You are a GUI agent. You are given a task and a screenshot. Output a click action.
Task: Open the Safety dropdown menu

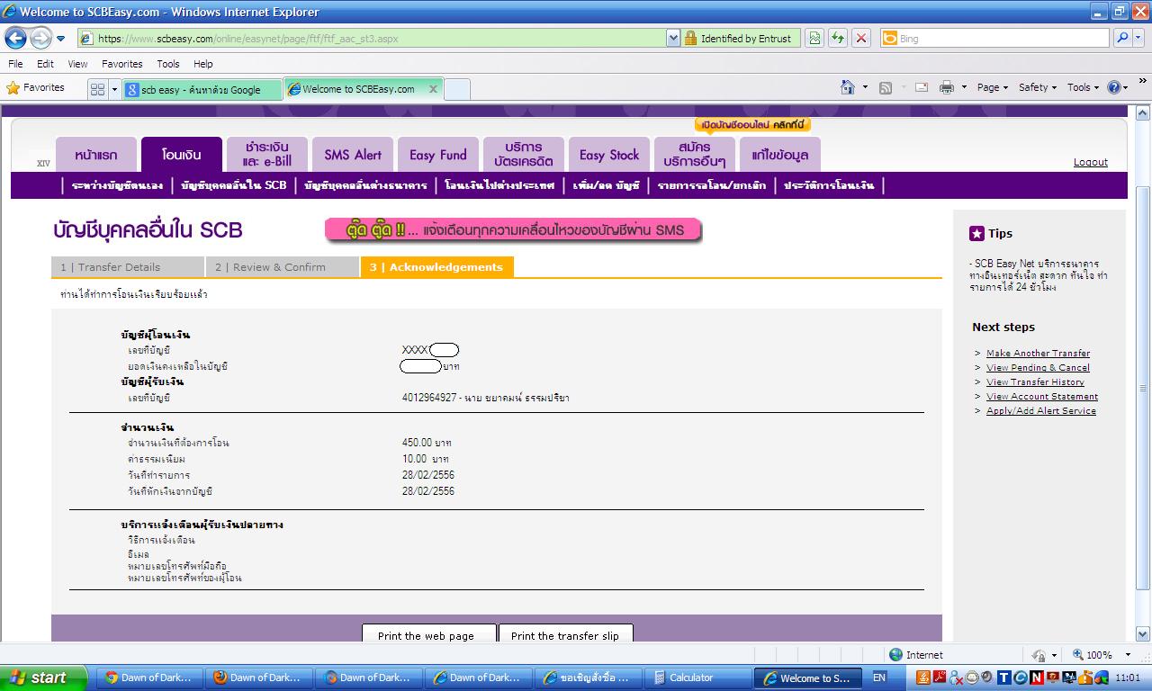click(1038, 87)
